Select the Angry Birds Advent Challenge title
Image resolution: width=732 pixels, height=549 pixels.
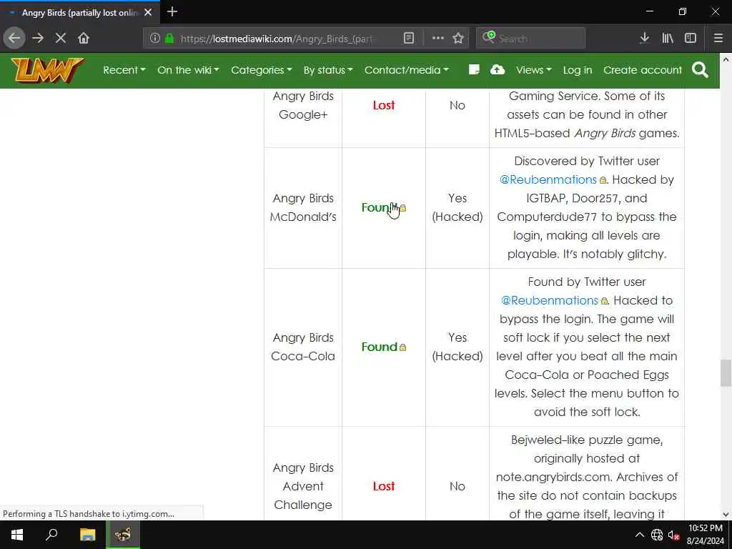(x=303, y=486)
